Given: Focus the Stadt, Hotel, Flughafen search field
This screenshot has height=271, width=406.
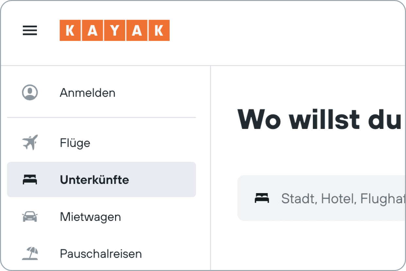Looking at the screenshot, I should pyautogui.click(x=322, y=198).
